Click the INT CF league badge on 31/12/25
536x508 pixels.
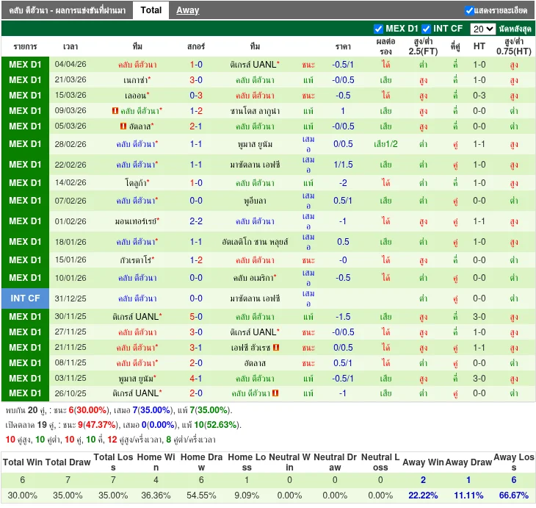tap(25, 298)
